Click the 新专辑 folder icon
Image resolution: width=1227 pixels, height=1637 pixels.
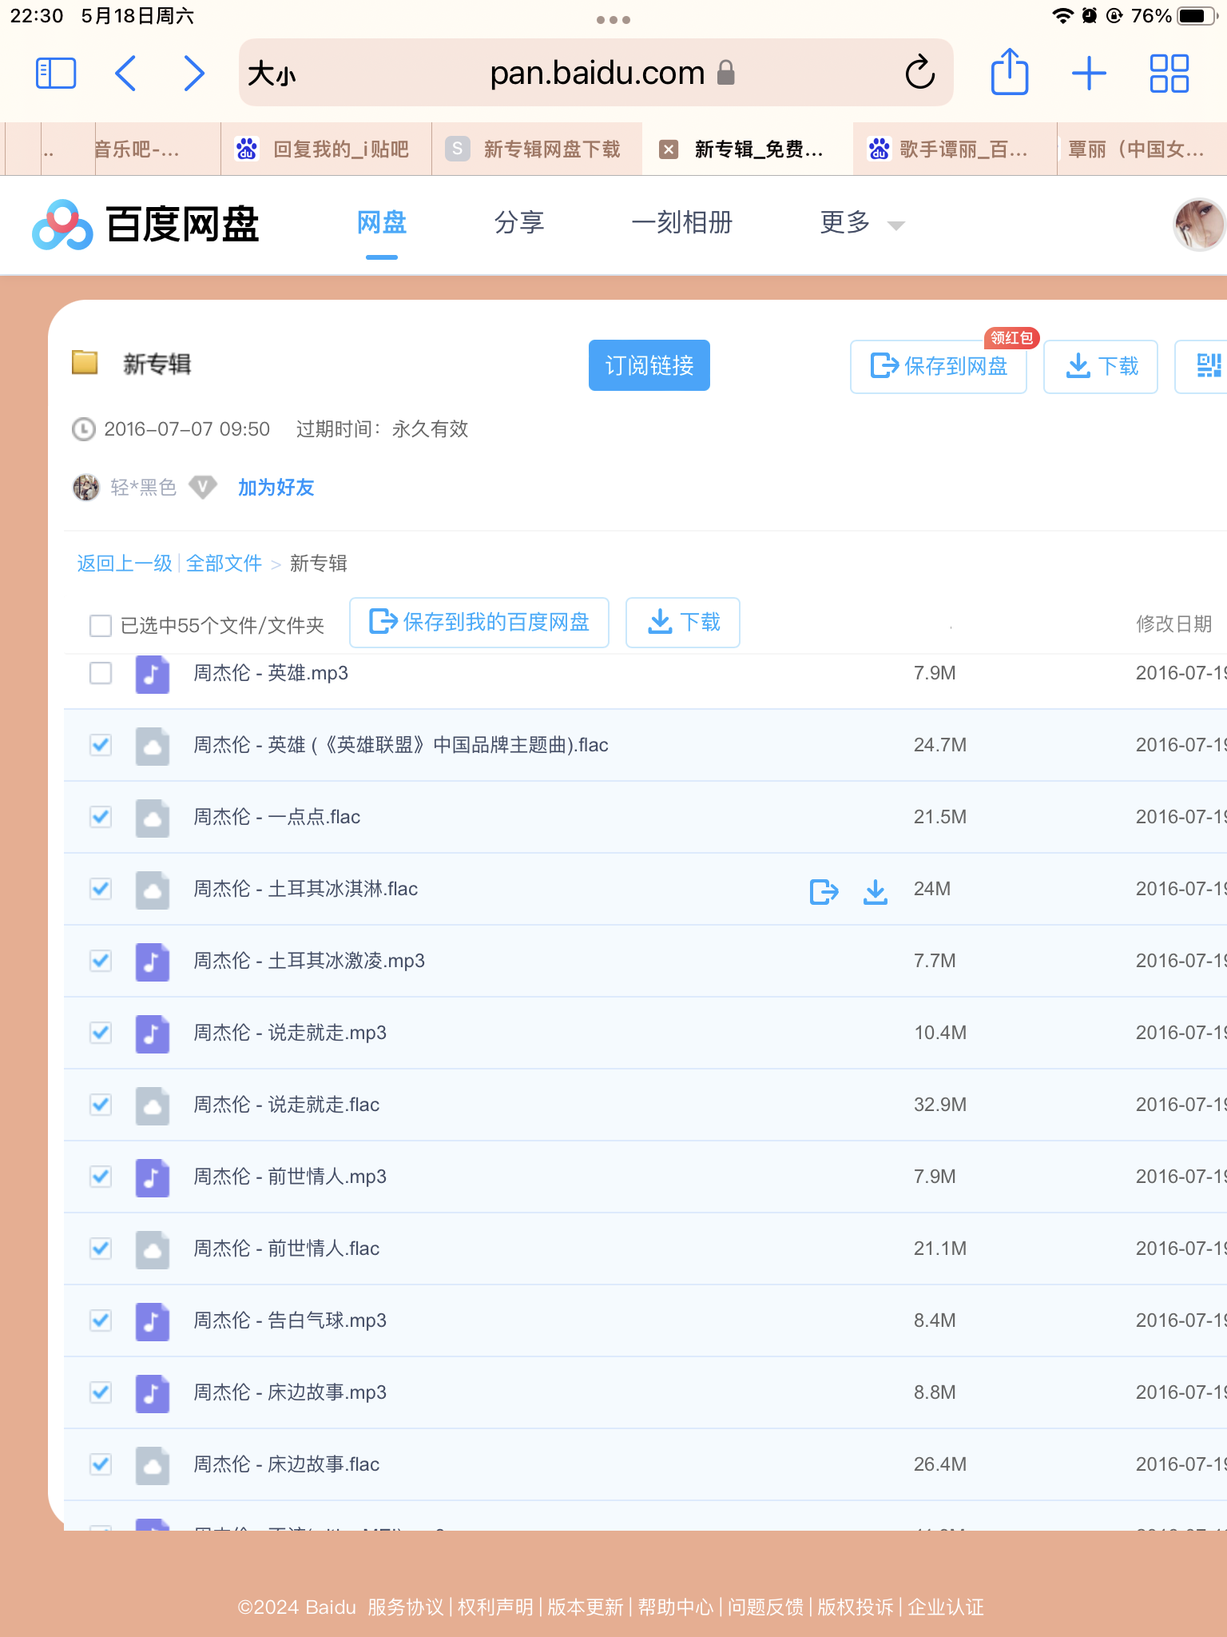click(85, 362)
